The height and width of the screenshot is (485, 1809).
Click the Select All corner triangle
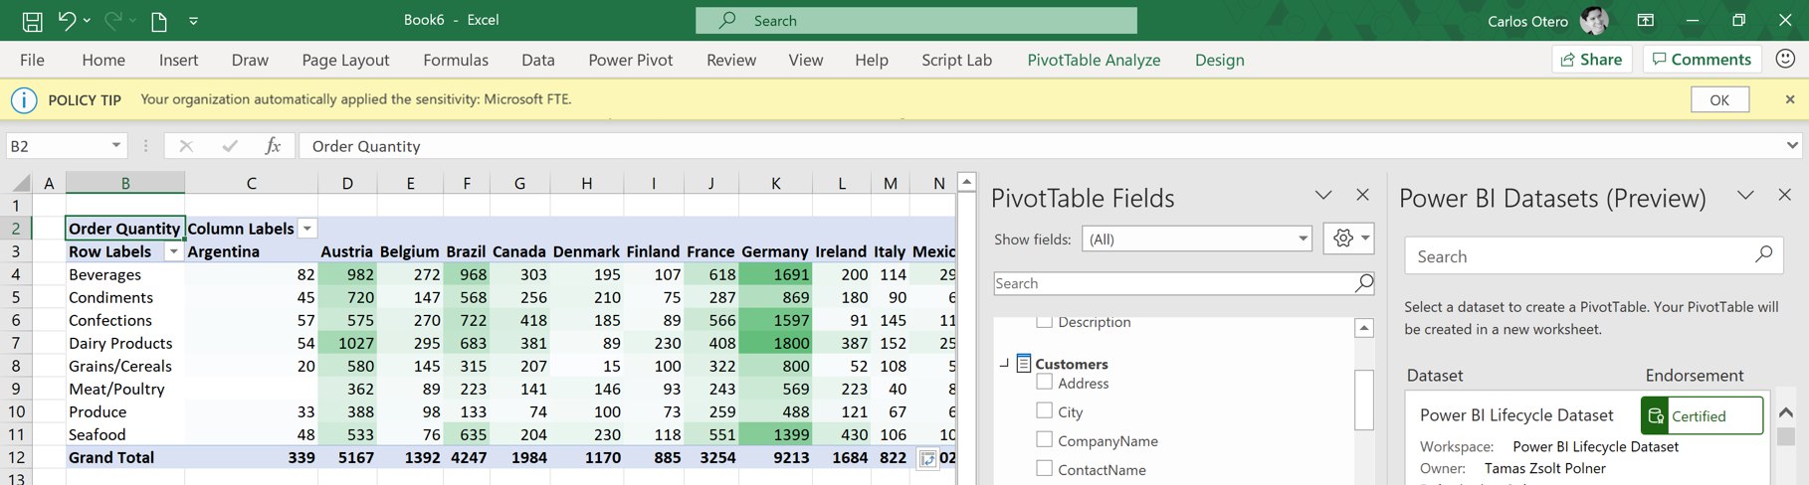pyautogui.click(x=20, y=183)
